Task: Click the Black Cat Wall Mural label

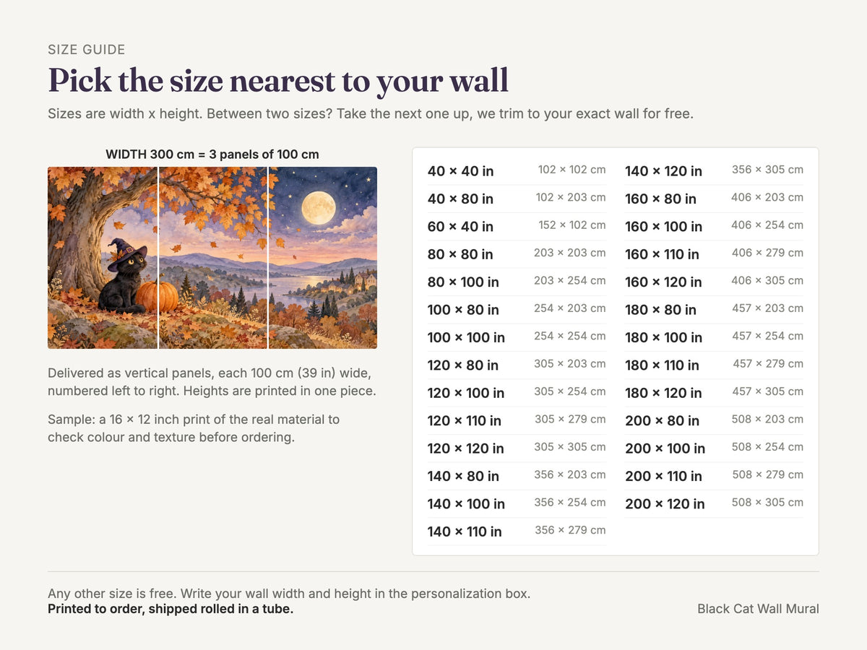Action: point(758,609)
